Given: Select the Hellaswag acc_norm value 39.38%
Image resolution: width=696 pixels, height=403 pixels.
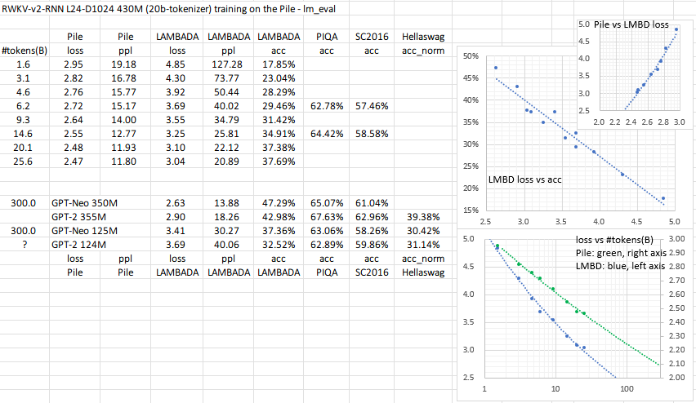Looking at the screenshot, I should [x=422, y=216].
